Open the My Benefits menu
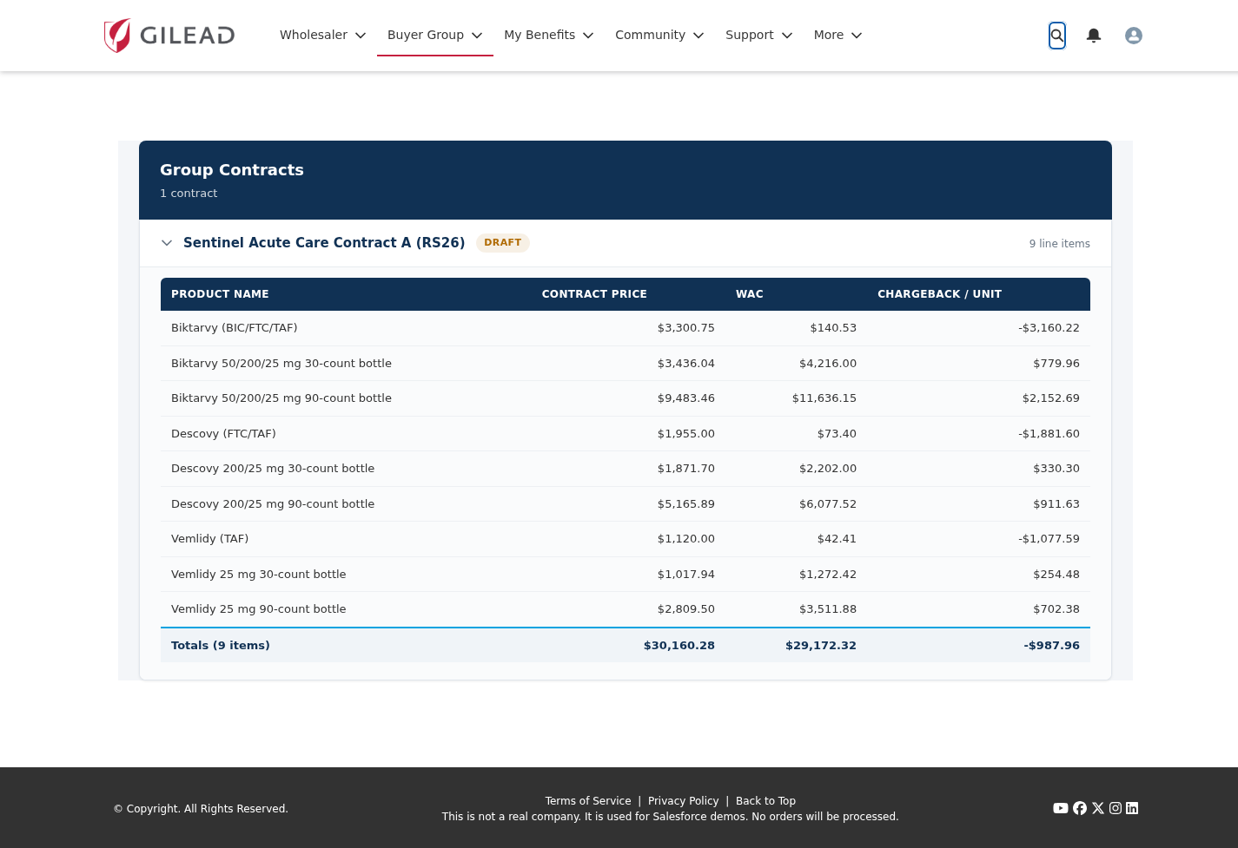The image size is (1238, 848). point(549,36)
